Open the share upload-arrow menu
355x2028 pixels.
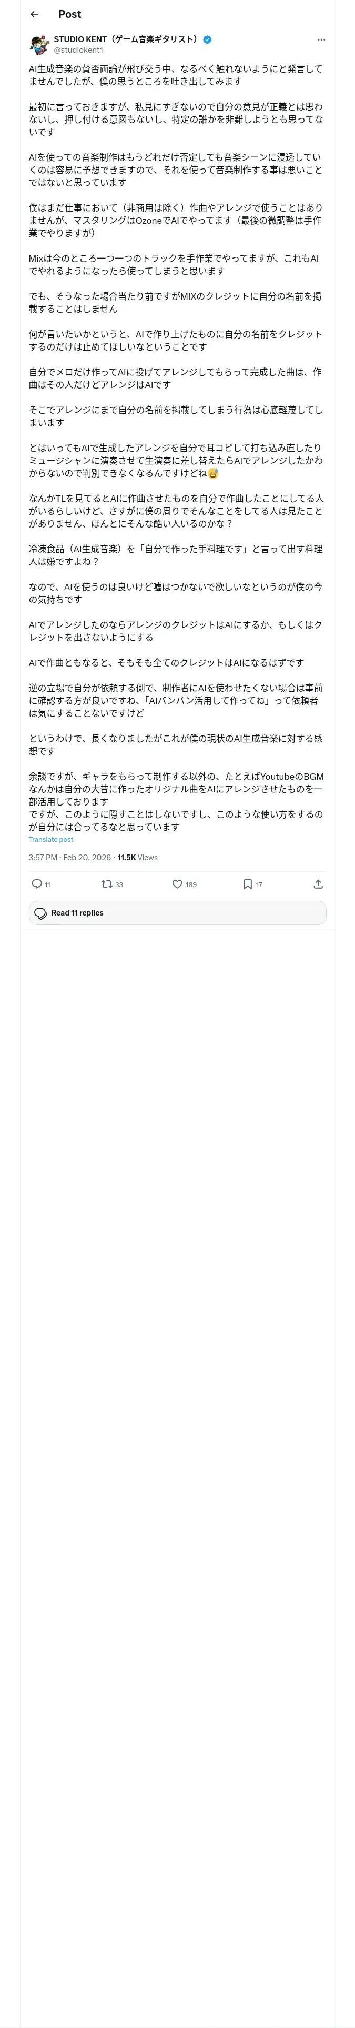pyautogui.click(x=318, y=884)
